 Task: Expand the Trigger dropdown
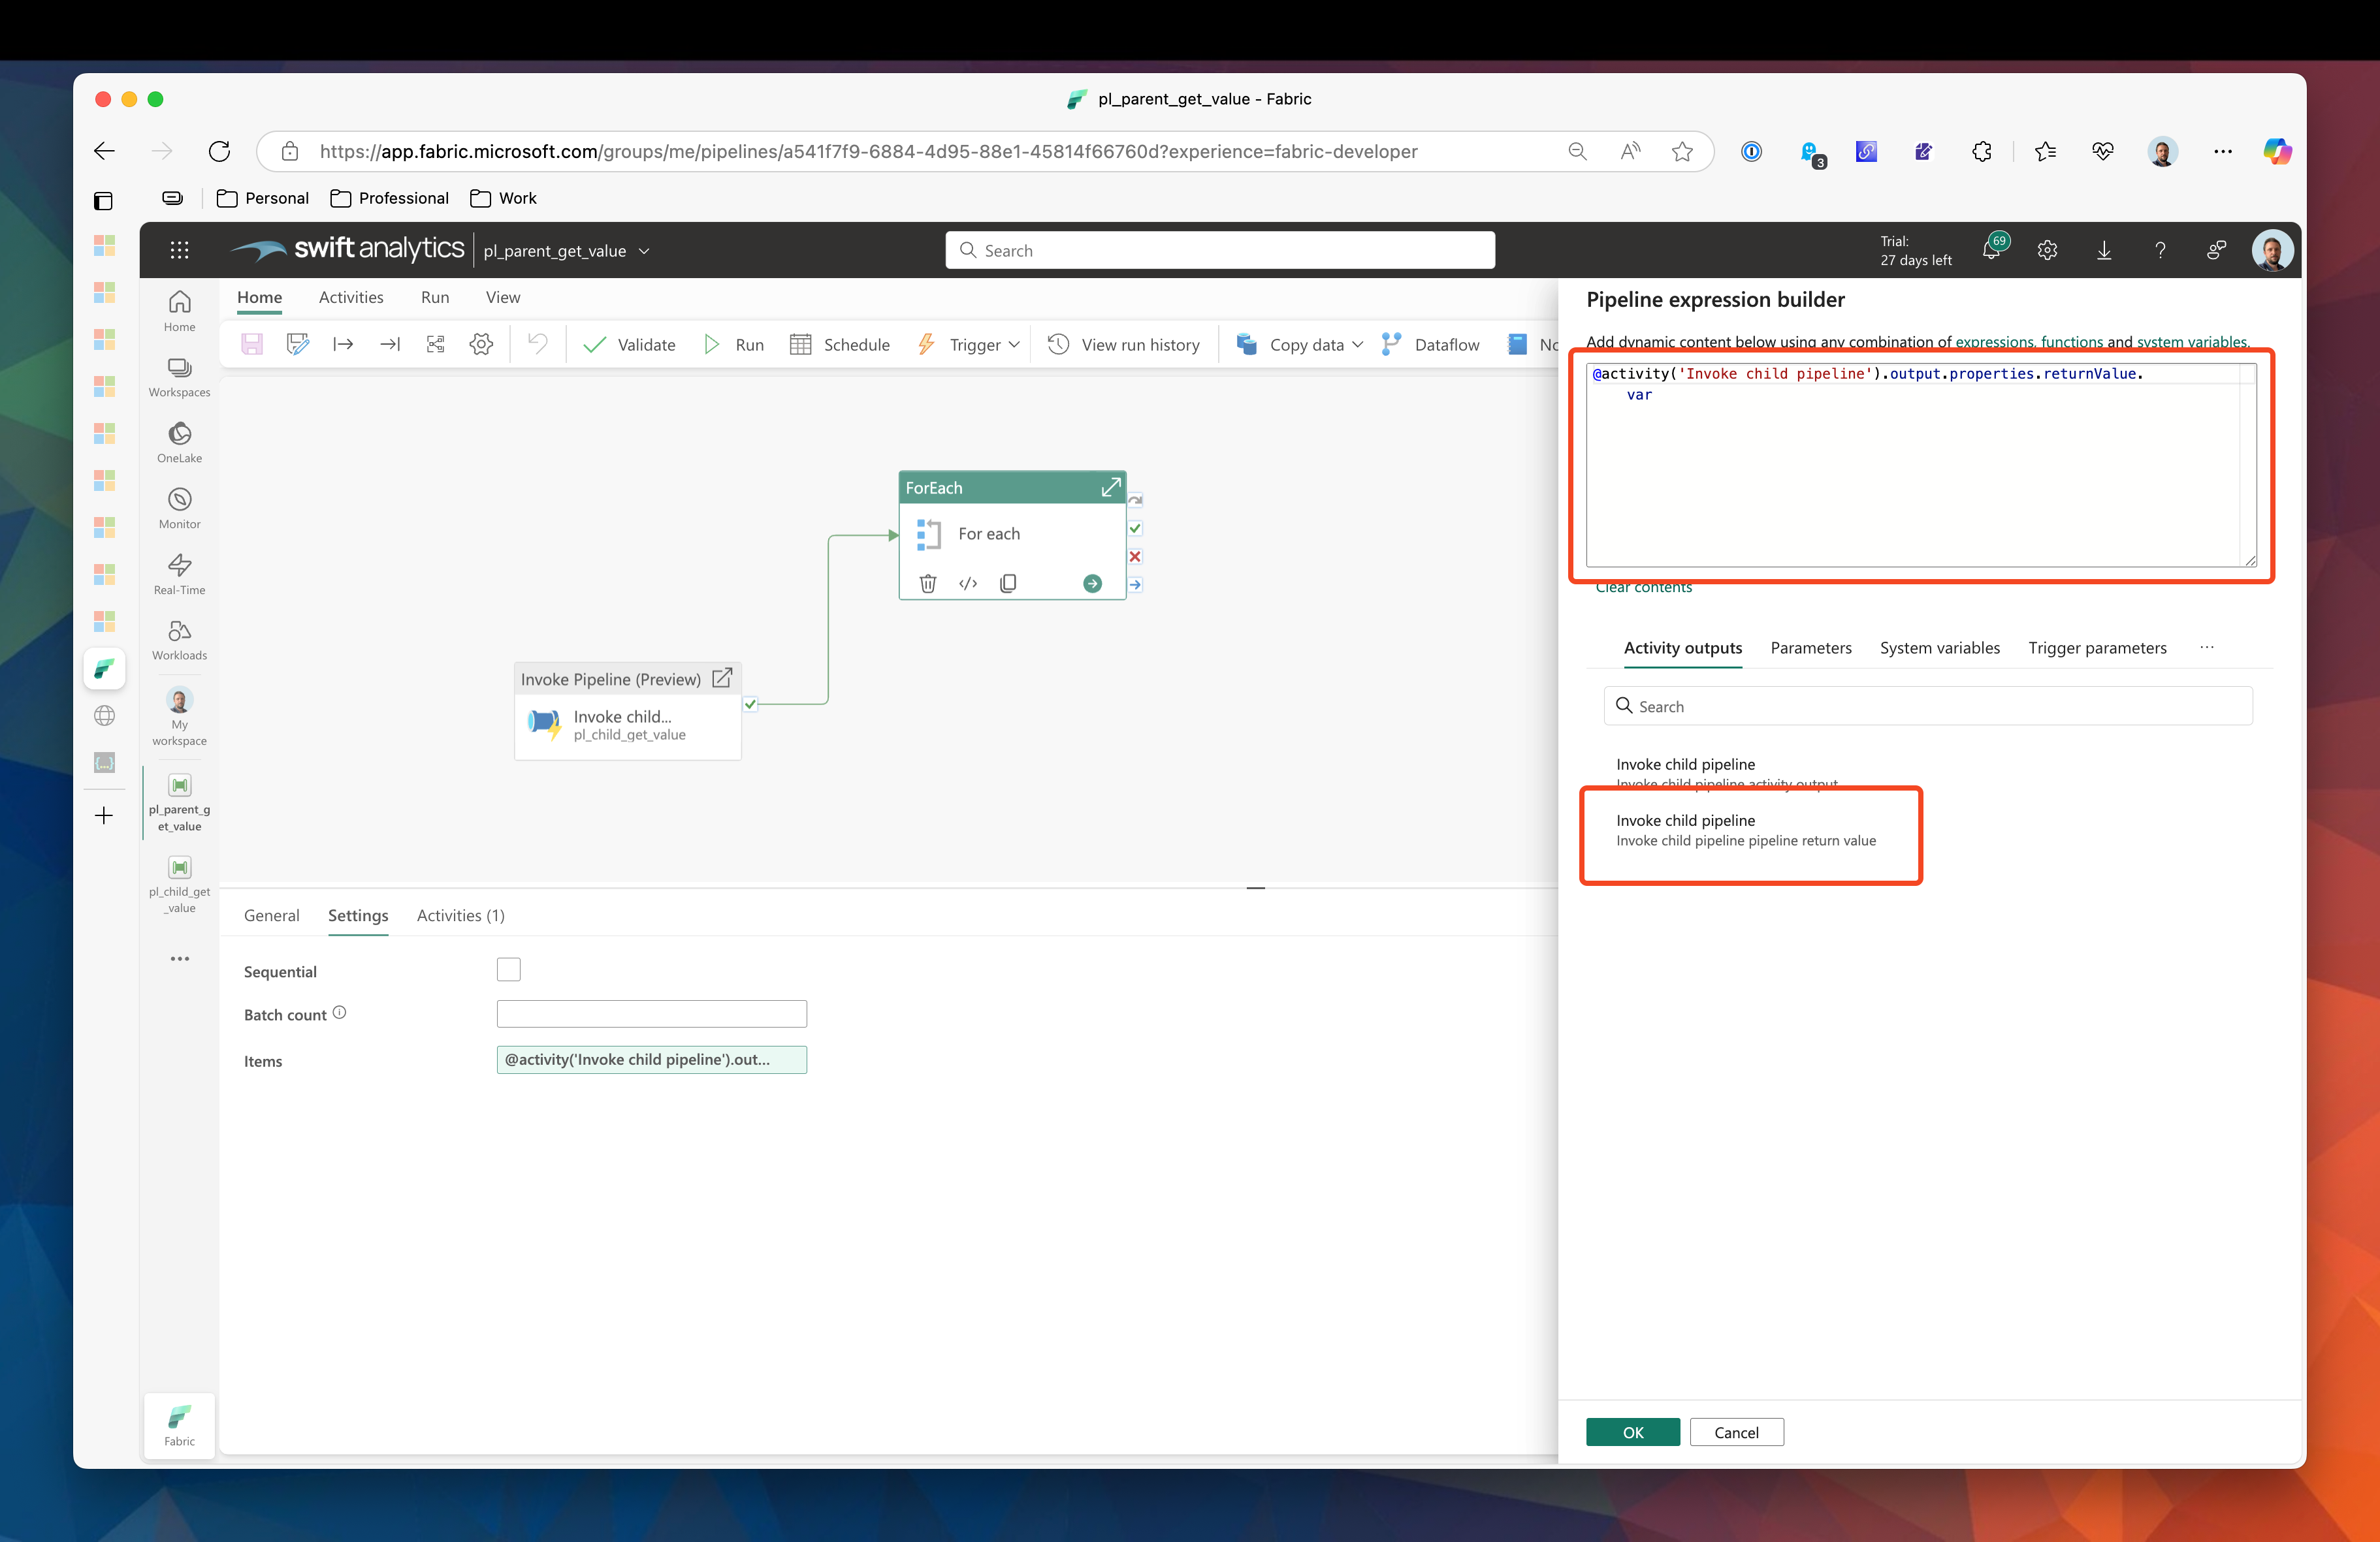(x=1014, y=345)
